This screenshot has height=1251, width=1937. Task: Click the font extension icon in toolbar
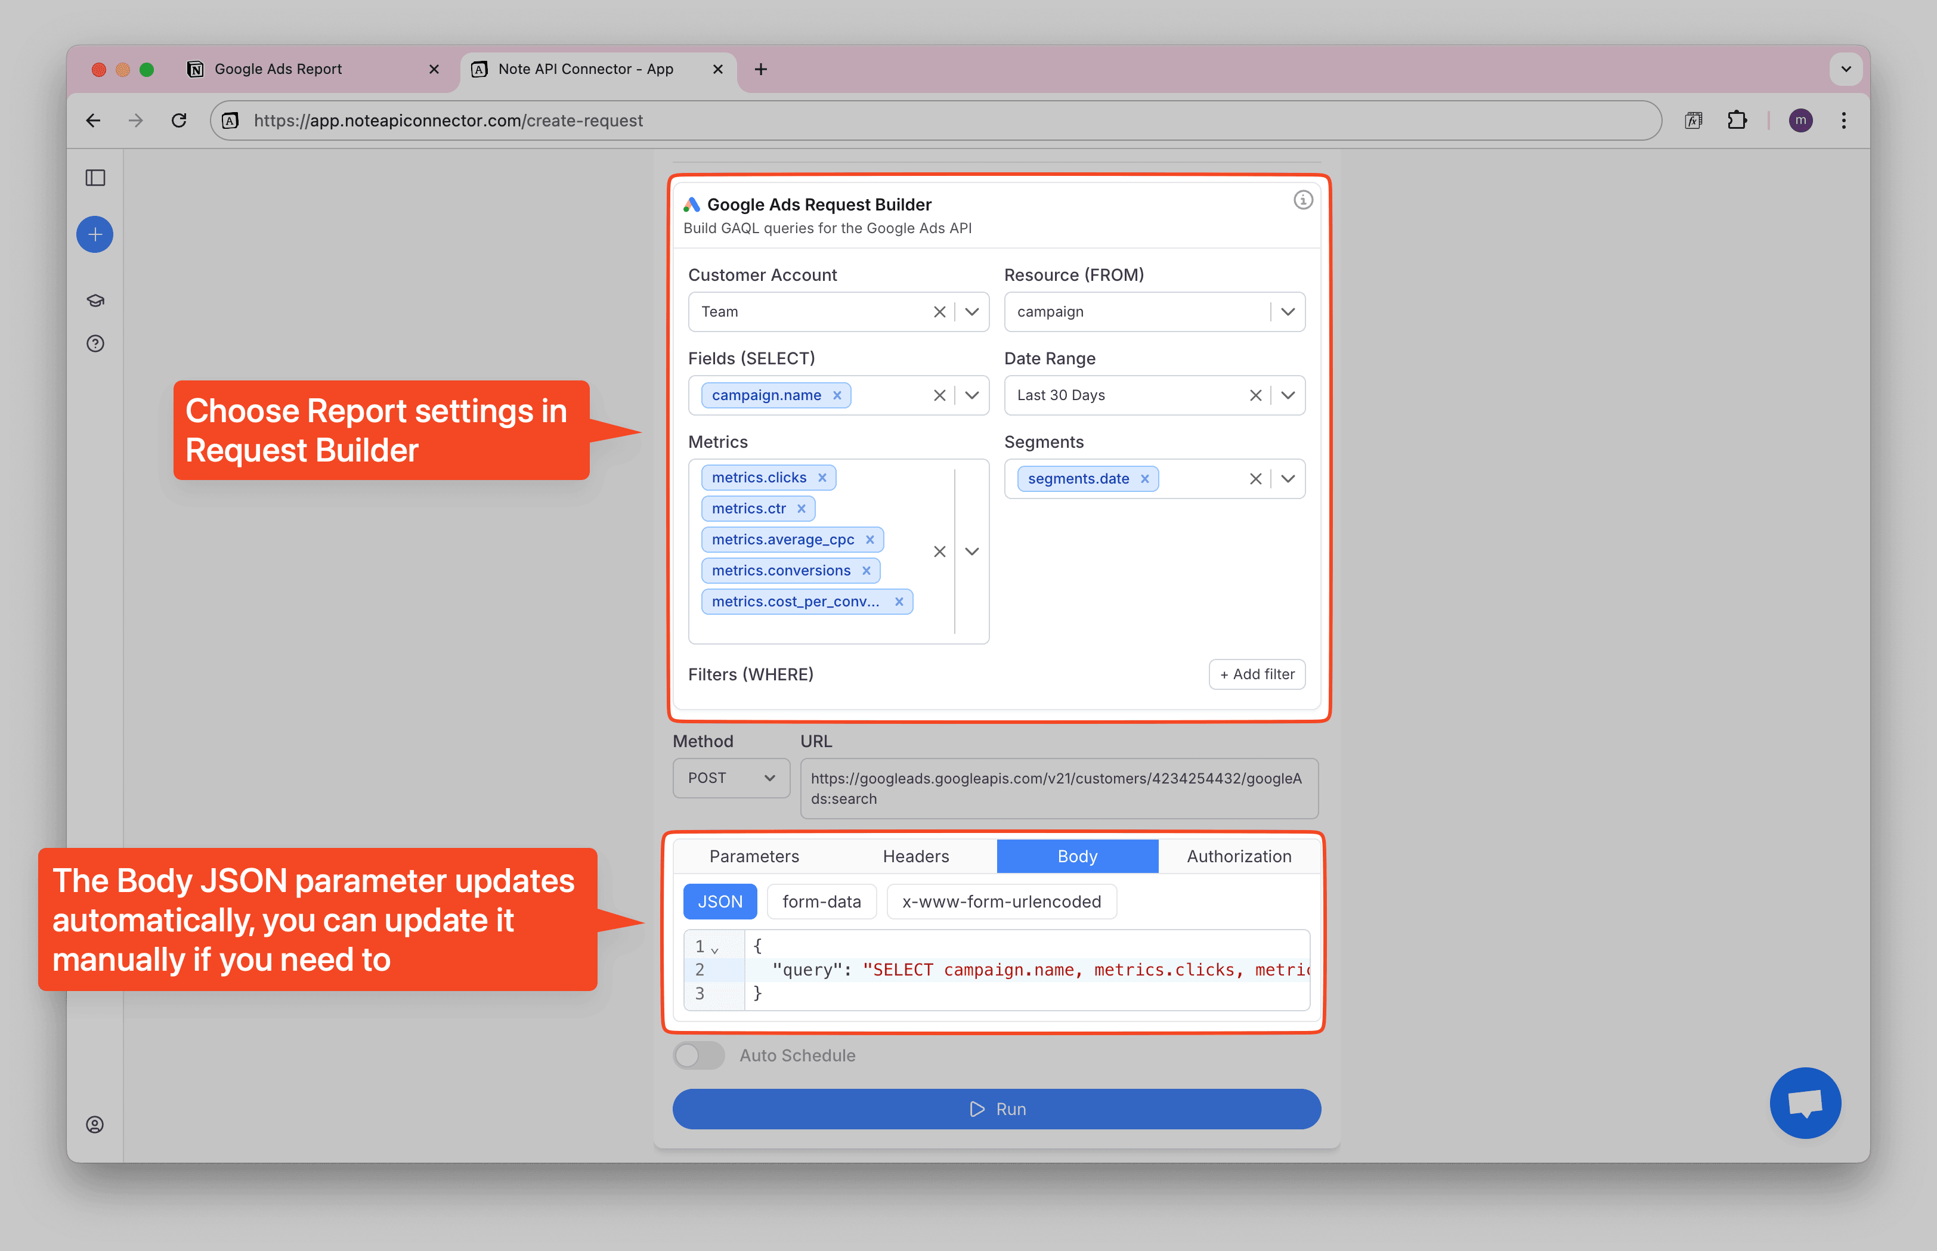coord(1693,120)
